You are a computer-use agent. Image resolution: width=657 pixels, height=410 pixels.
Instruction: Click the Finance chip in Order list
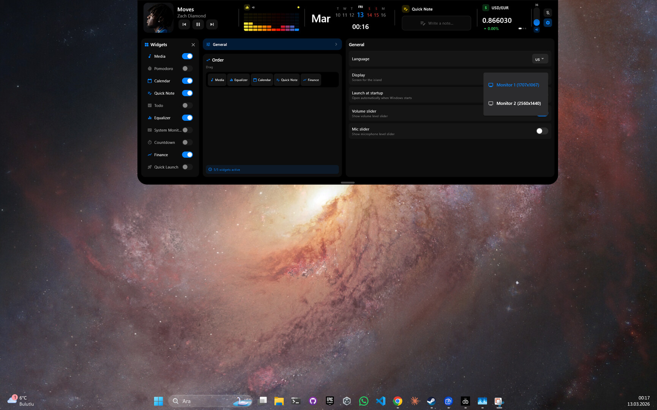(311, 80)
